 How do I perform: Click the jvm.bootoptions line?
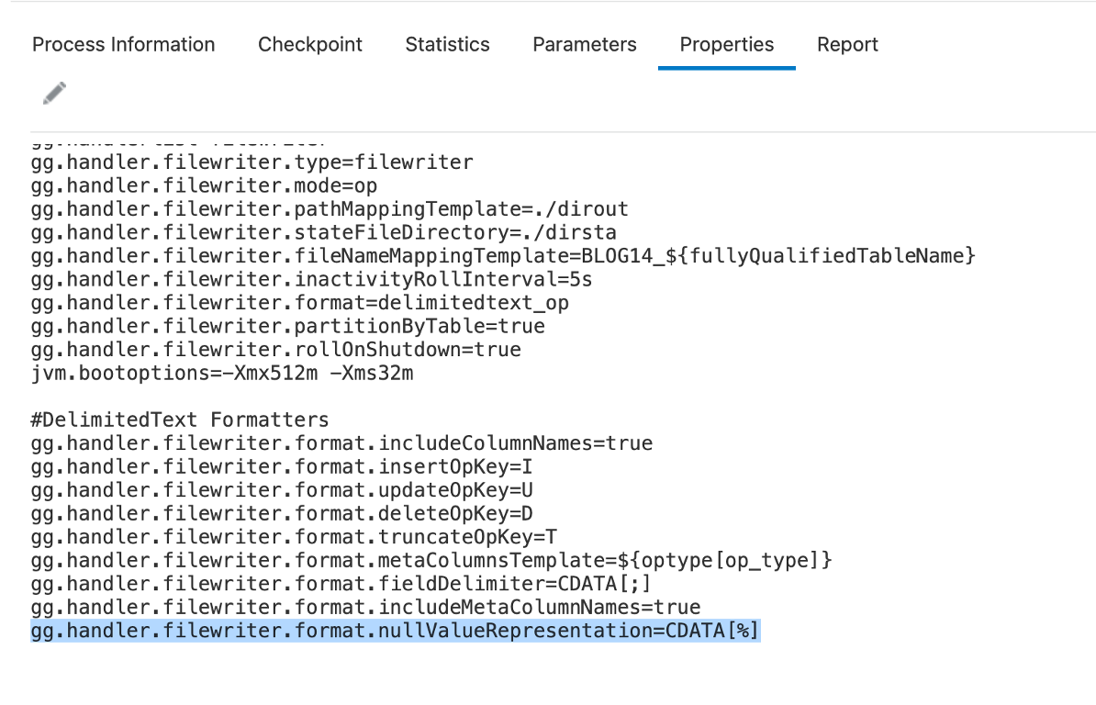tap(222, 374)
